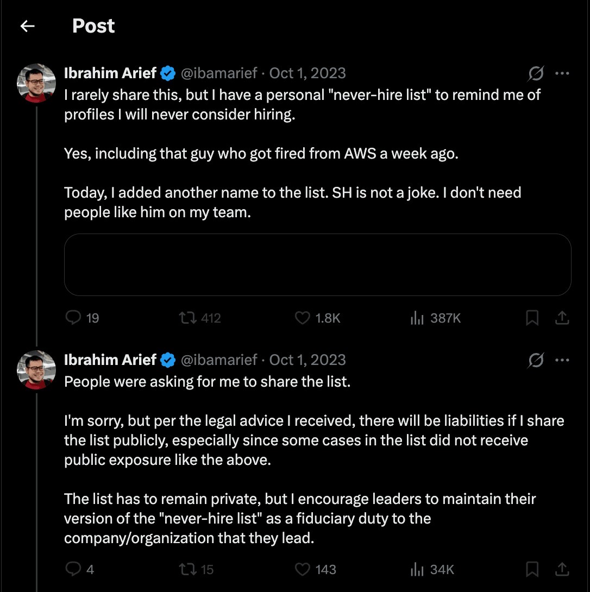The image size is (590, 592).
Task: Open Ibrahim Arief's profile from first post name
Action: pyautogui.click(x=110, y=73)
